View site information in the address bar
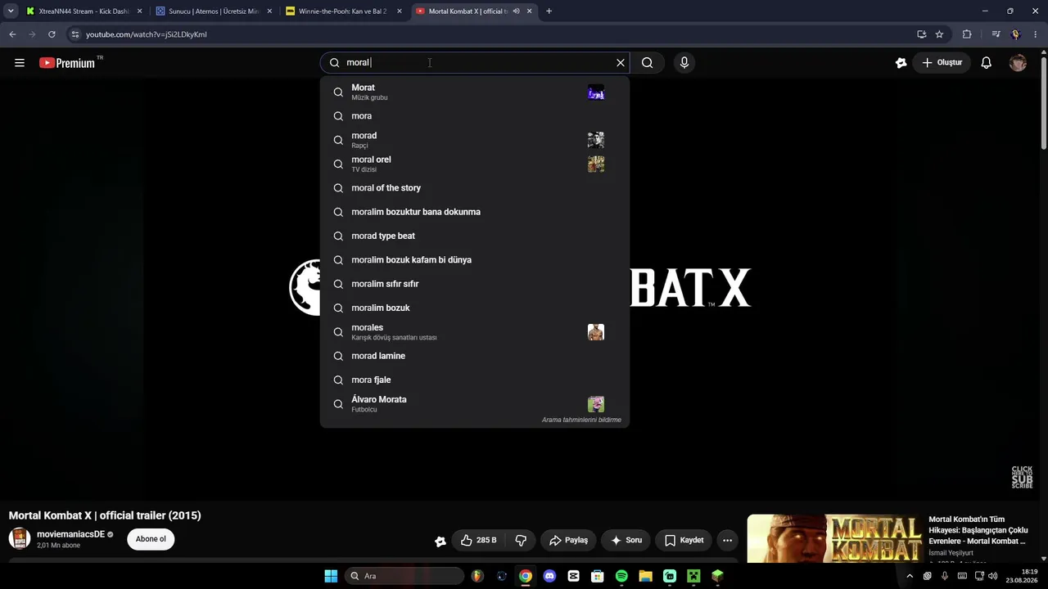This screenshot has height=589, width=1048. pyautogui.click(x=75, y=34)
